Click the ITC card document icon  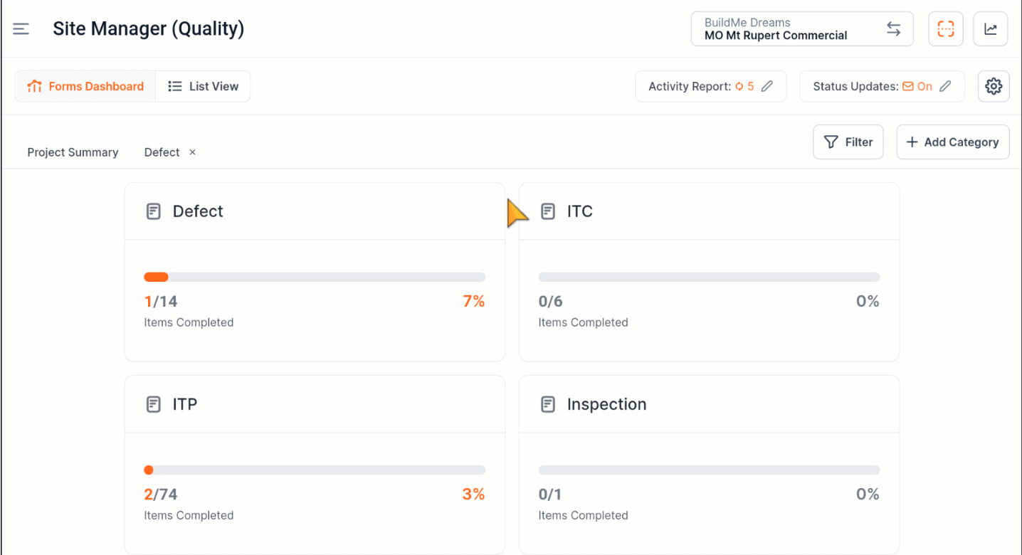point(548,211)
